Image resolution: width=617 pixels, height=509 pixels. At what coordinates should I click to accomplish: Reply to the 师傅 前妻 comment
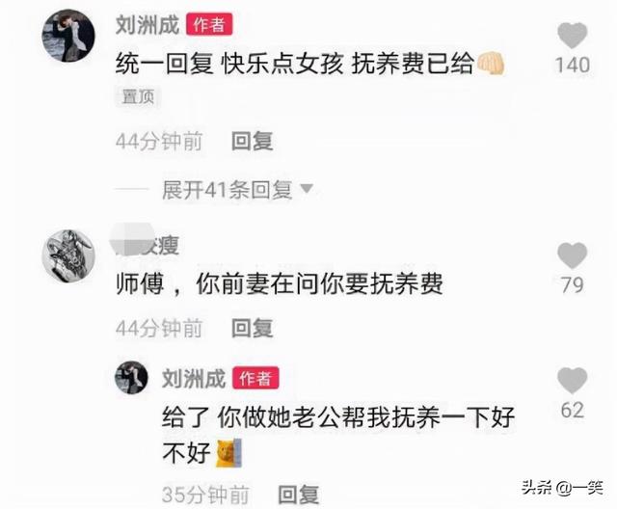click(252, 329)
